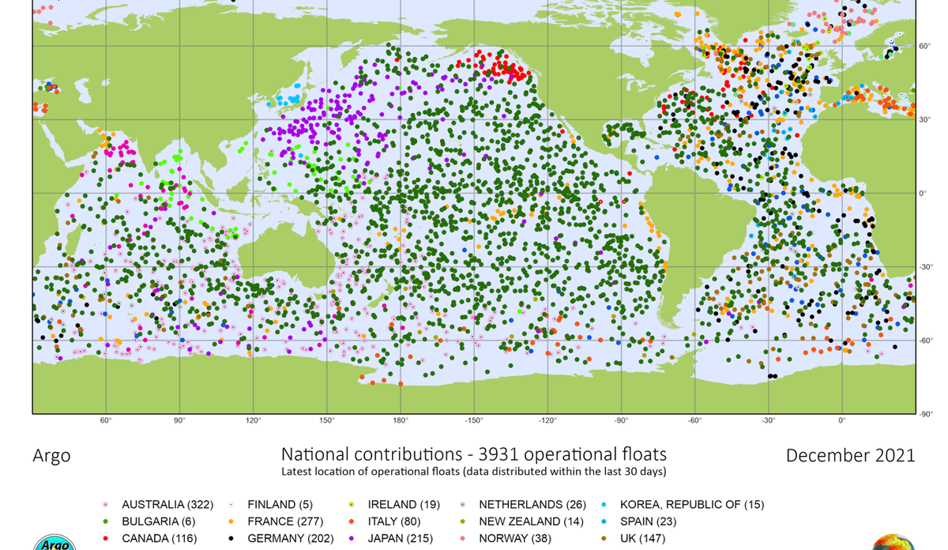Viewport: 948px width, 550px height.
Task: Select the brown UK legend dot
Action: tap(604, 539)
